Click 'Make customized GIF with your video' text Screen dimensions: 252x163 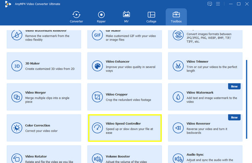pos(131,38)
